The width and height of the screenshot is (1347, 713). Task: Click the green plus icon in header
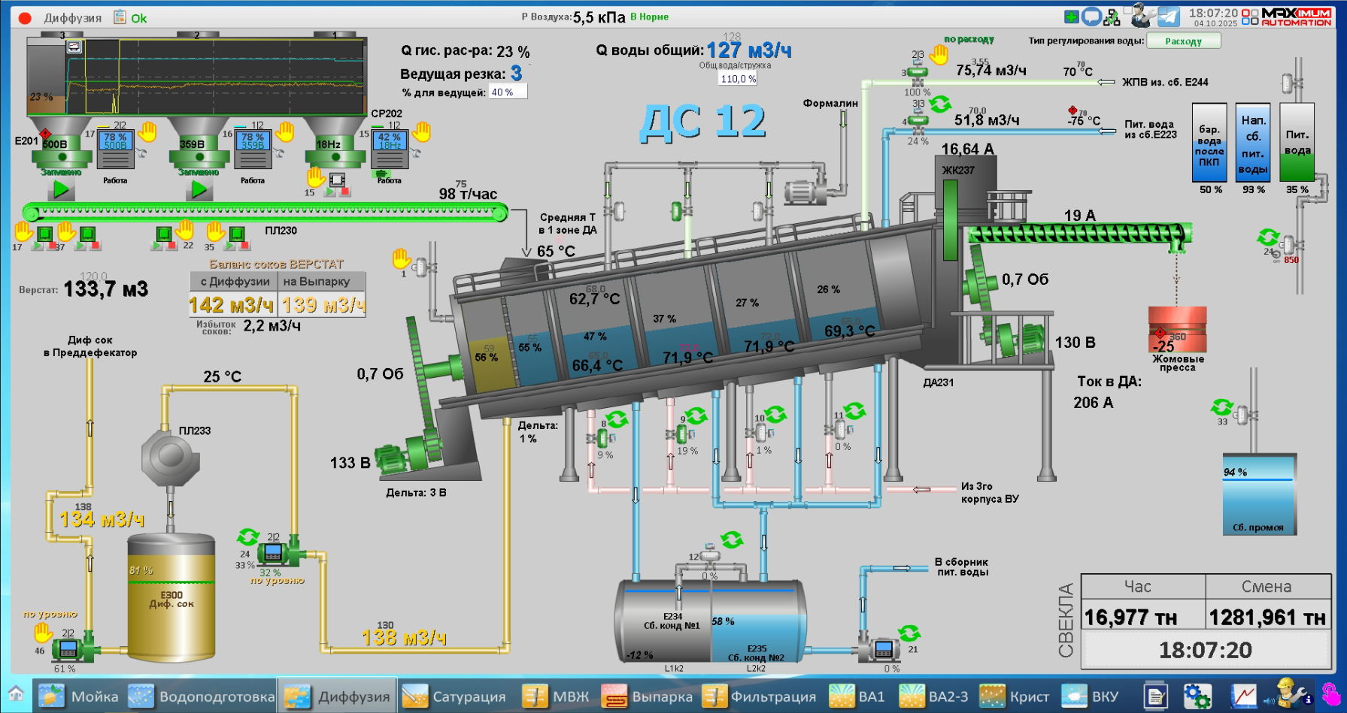1072,17
